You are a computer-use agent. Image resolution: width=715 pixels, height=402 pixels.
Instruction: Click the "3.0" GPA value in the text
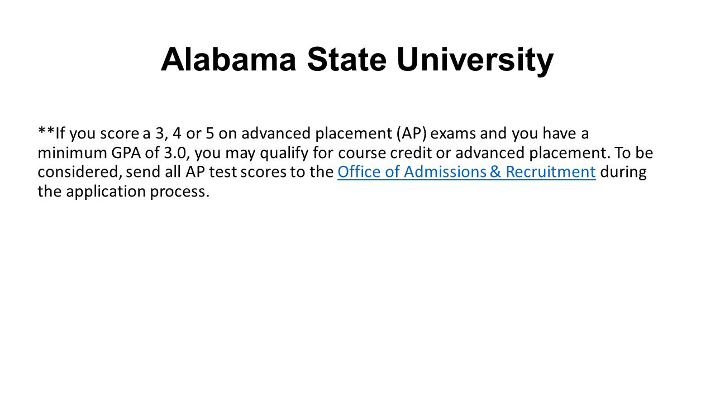[178, 153]
